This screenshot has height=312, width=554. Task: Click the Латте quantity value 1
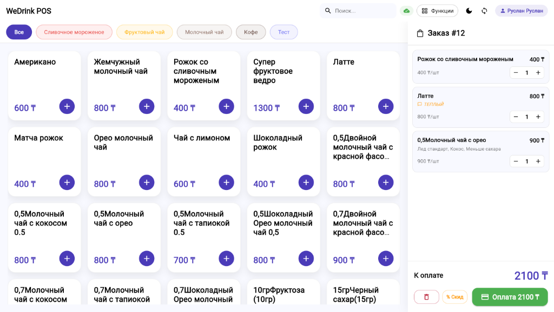pyautogui.click(x=527, y=117)
